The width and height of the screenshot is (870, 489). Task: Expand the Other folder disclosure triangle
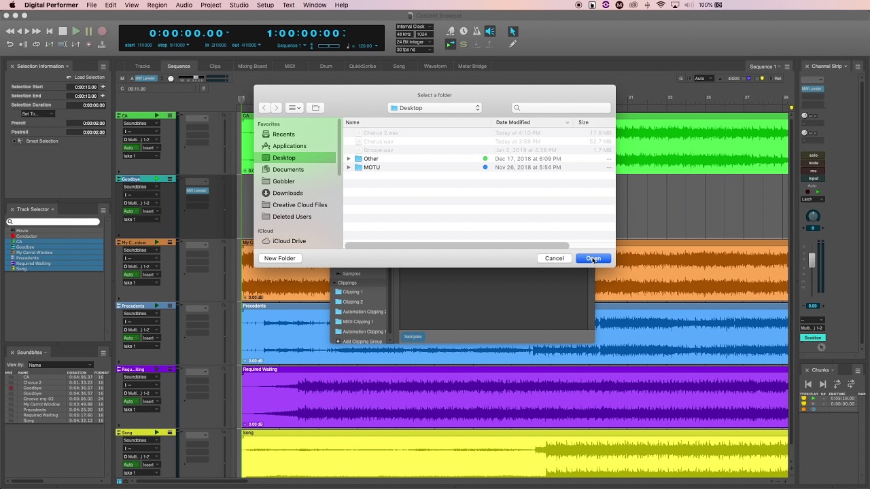(x=349, y=159)
